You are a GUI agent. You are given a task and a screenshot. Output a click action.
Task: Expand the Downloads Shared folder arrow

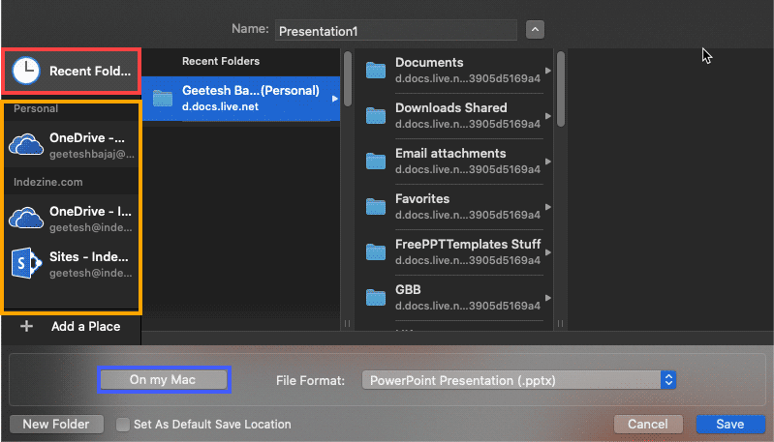point(549,116)
